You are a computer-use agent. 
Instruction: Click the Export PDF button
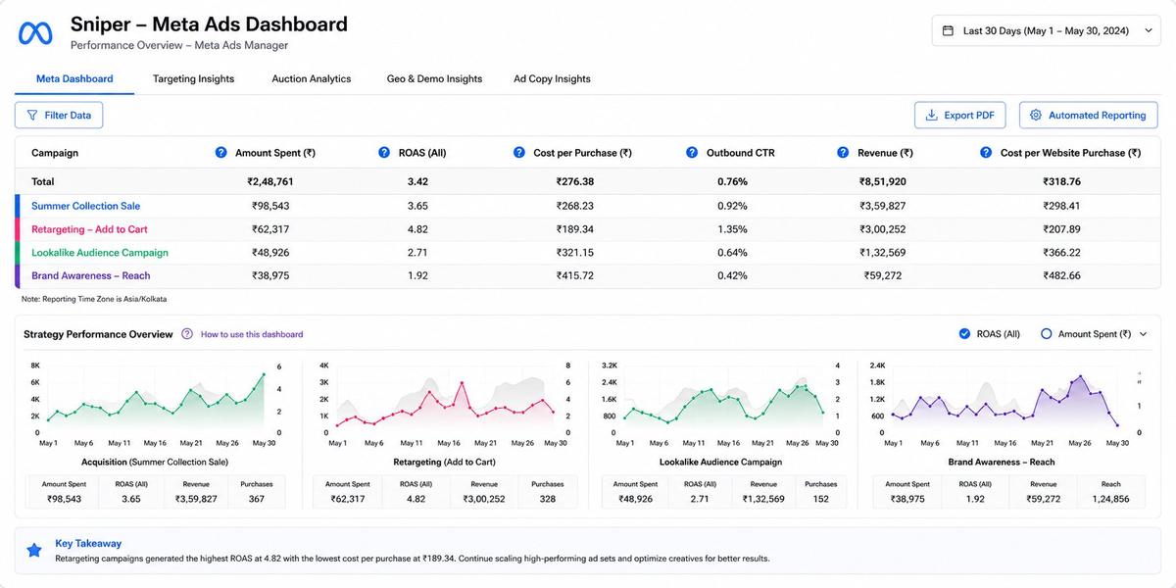point(960,115)
